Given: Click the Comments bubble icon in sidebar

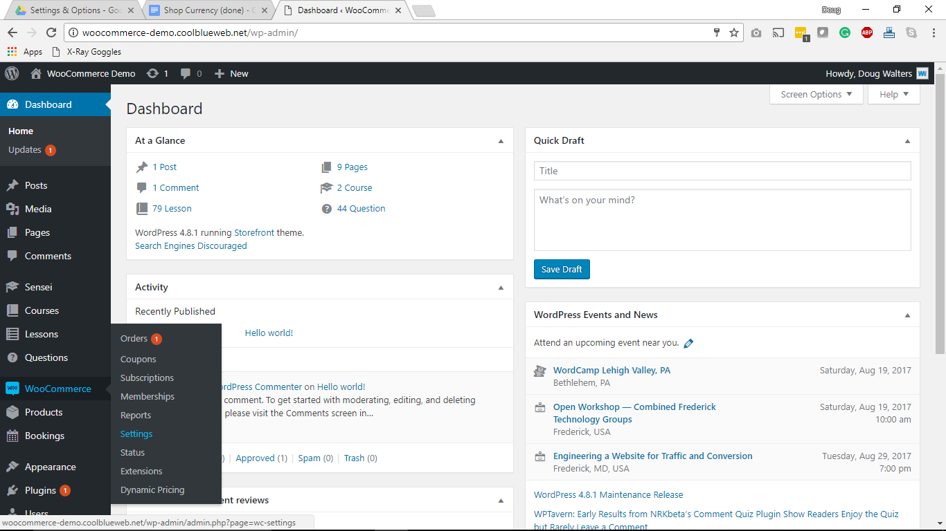Looking at the screenshot, I should coord(12,256).
